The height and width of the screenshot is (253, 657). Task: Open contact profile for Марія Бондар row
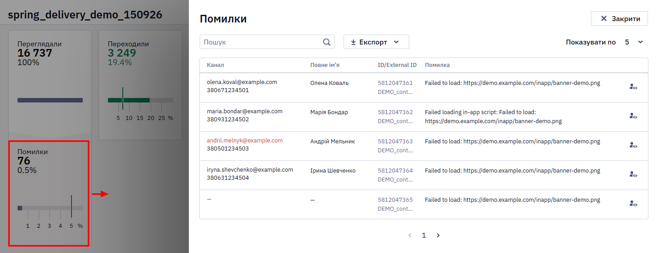633,116
